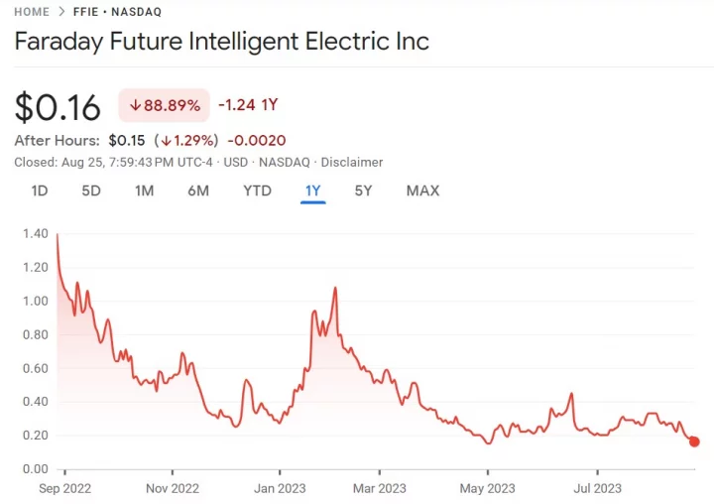Click the Sep 2022 axis label
Image resolution: width=714 pixels, height=504 pixels.
[63, 487]
